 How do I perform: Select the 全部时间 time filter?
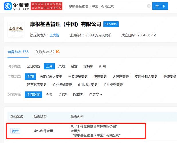coord(34,94)
